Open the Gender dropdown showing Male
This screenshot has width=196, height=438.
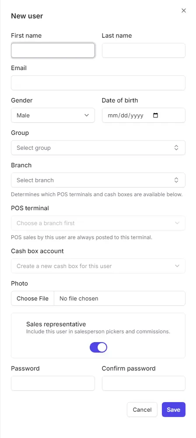[x=53, y=115]
